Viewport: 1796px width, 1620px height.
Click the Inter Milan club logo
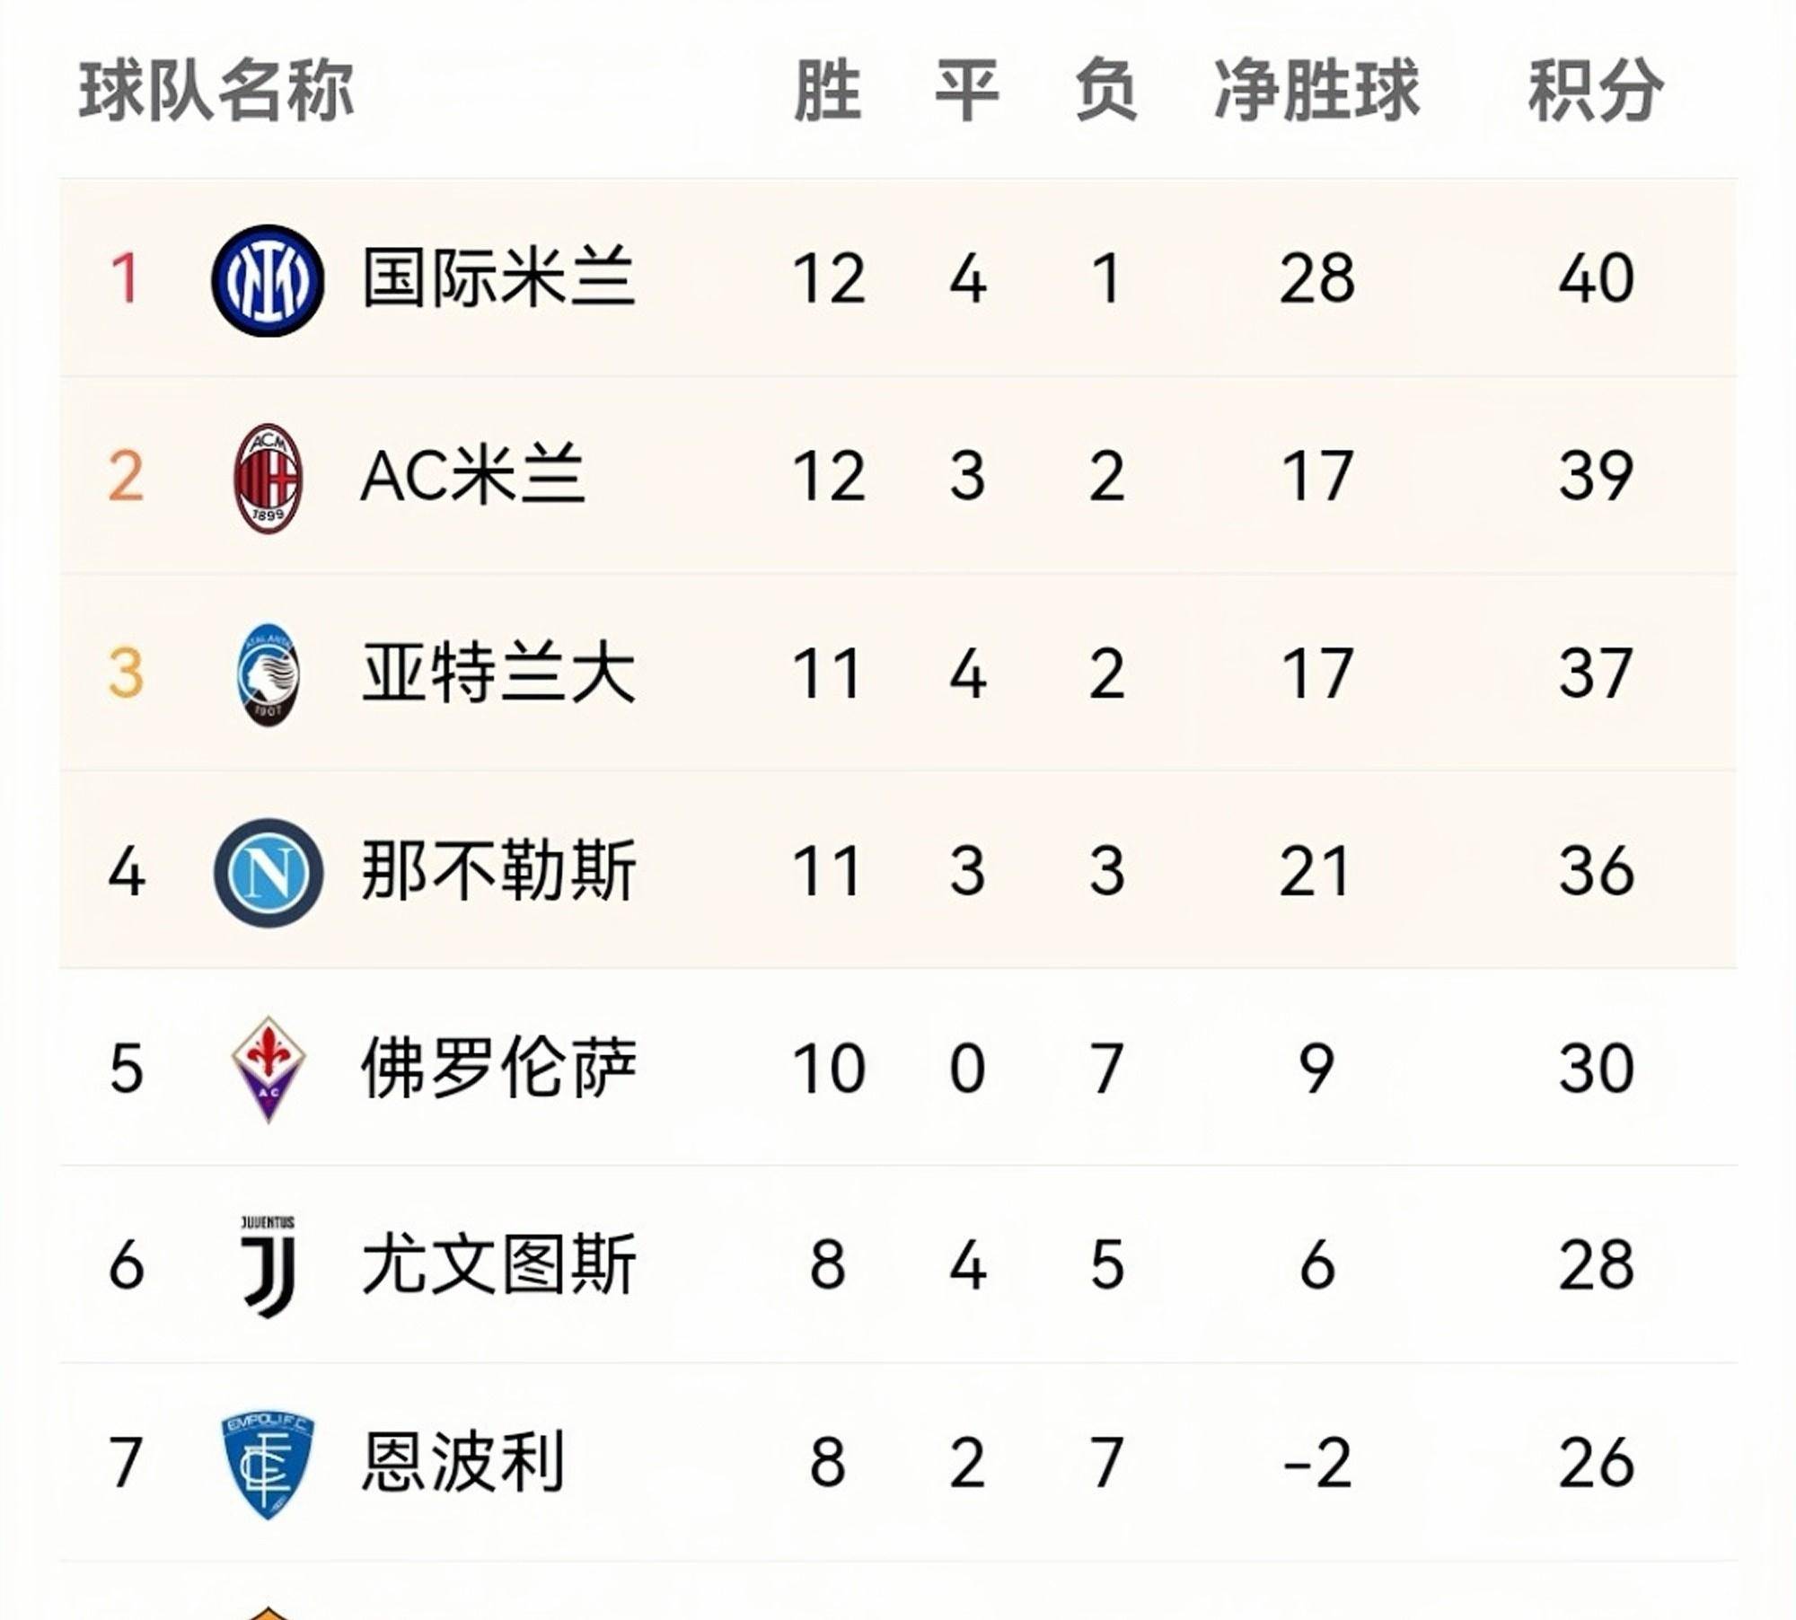click(268, 280)
